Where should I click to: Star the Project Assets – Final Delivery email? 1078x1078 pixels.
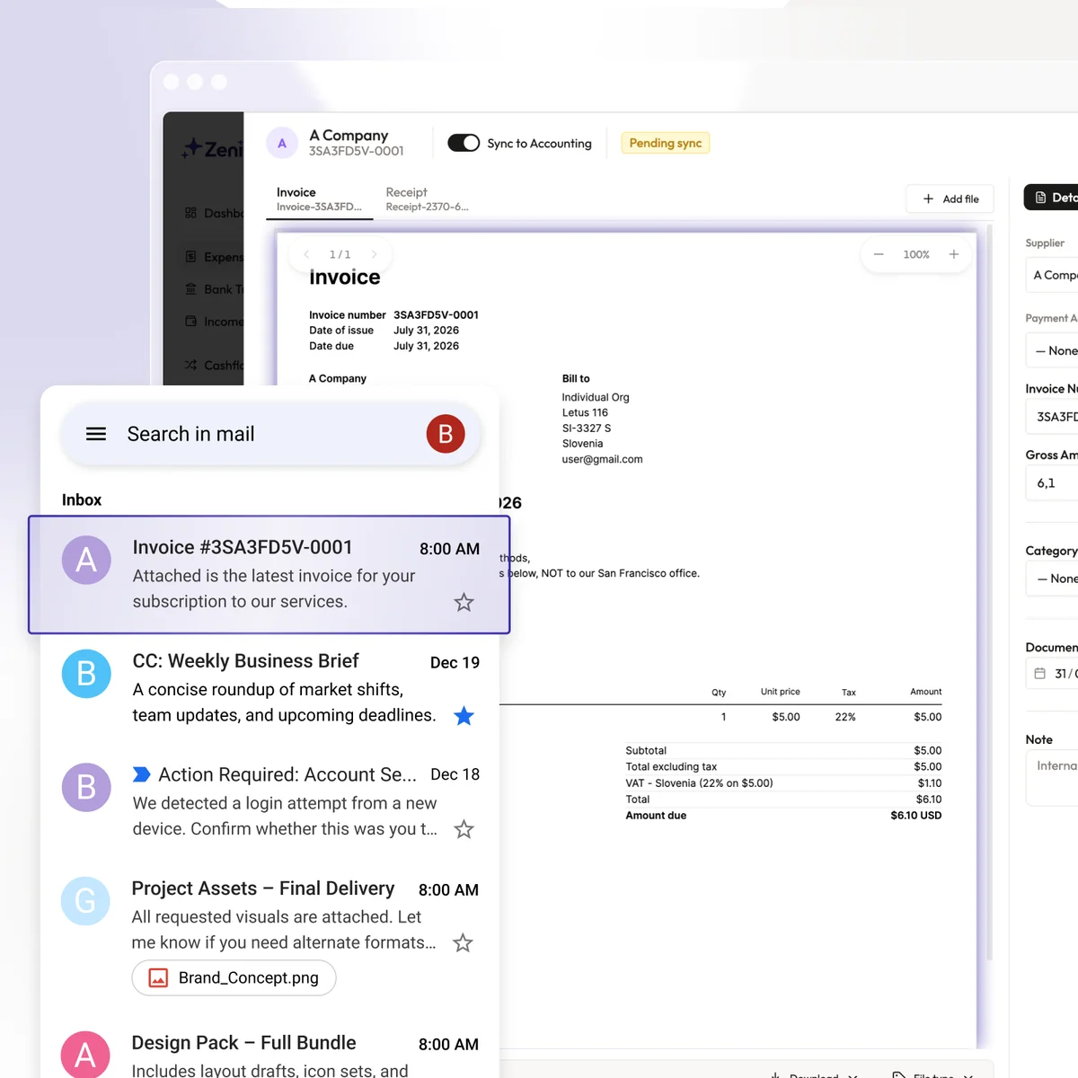tap(463, 942)
